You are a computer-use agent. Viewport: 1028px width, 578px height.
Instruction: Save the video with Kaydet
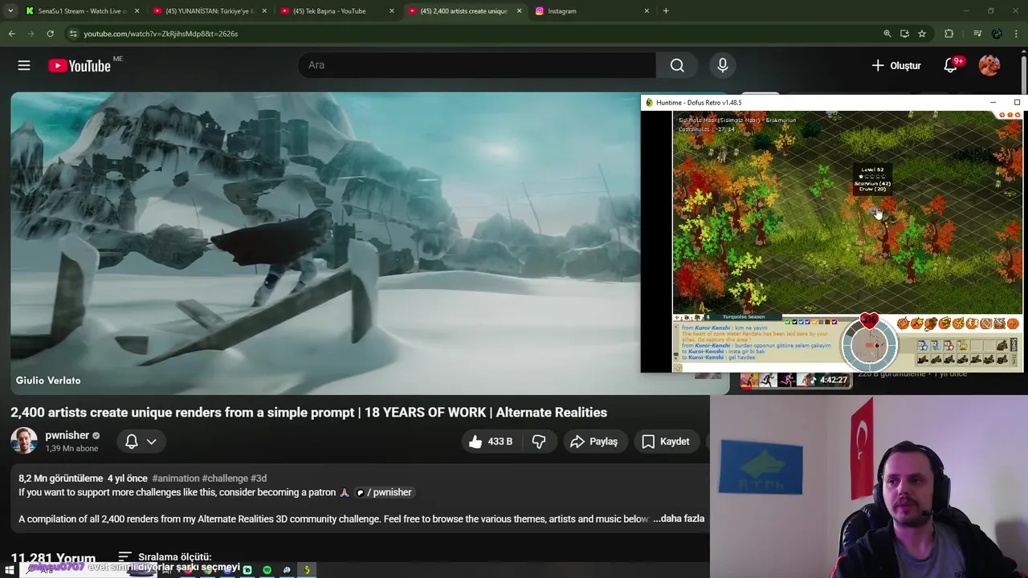[x=666, y=442]
